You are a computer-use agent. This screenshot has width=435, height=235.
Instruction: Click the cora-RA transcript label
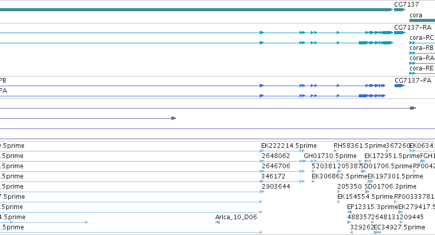(422, 58)
